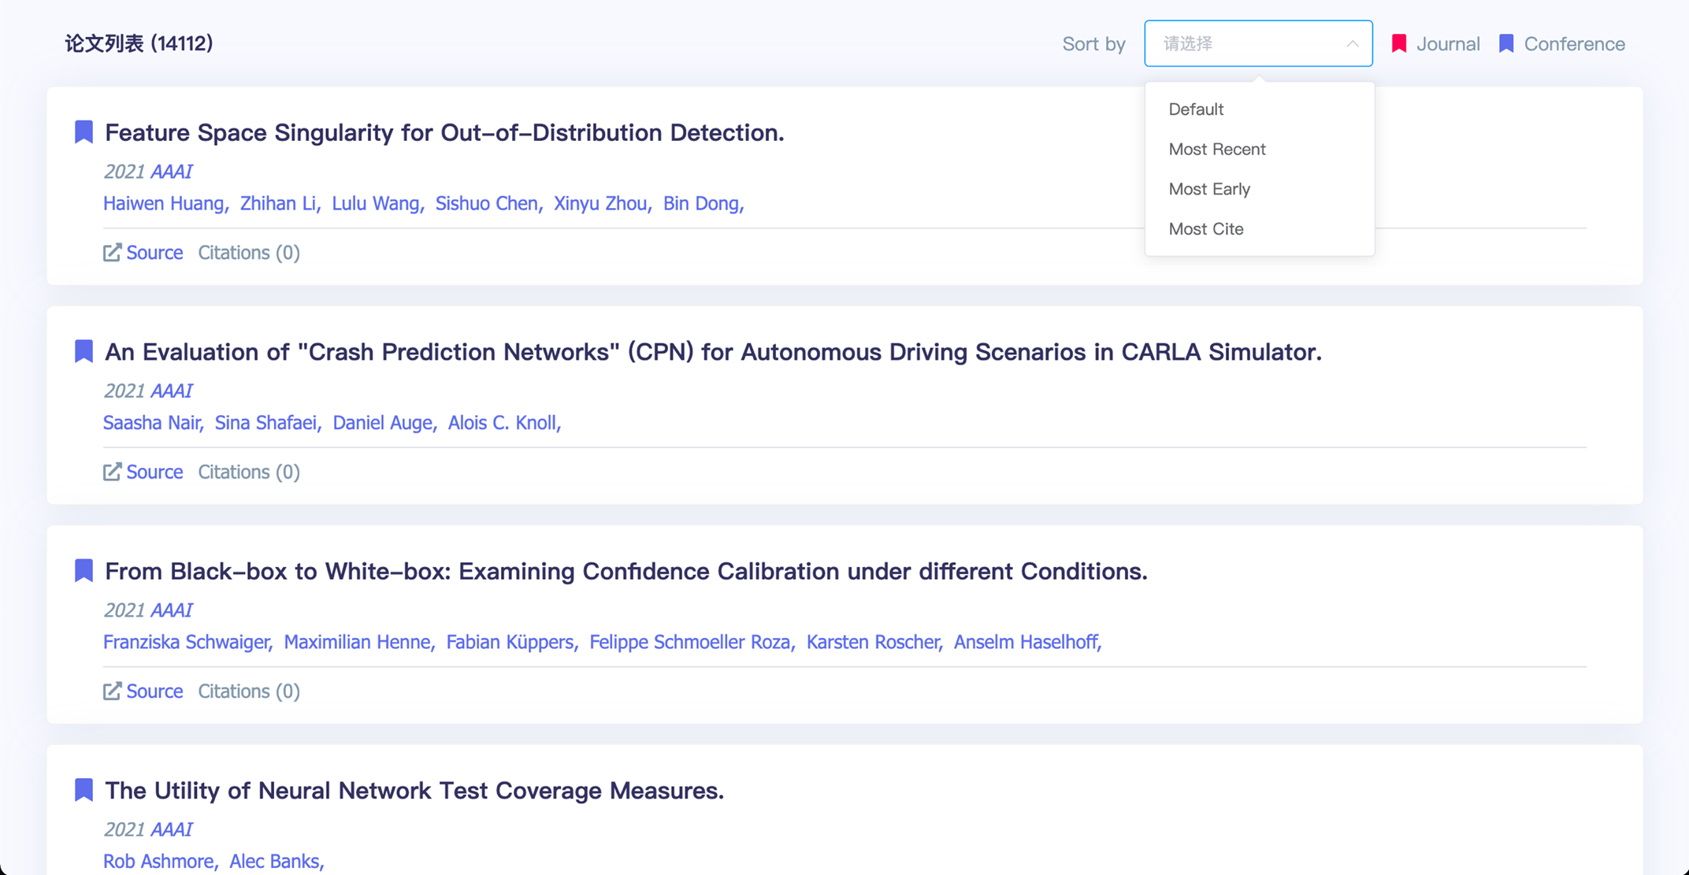Click external link icon of first paper's Source
The width and height of the screenshot is (1689, 875).
pos(112,252)
